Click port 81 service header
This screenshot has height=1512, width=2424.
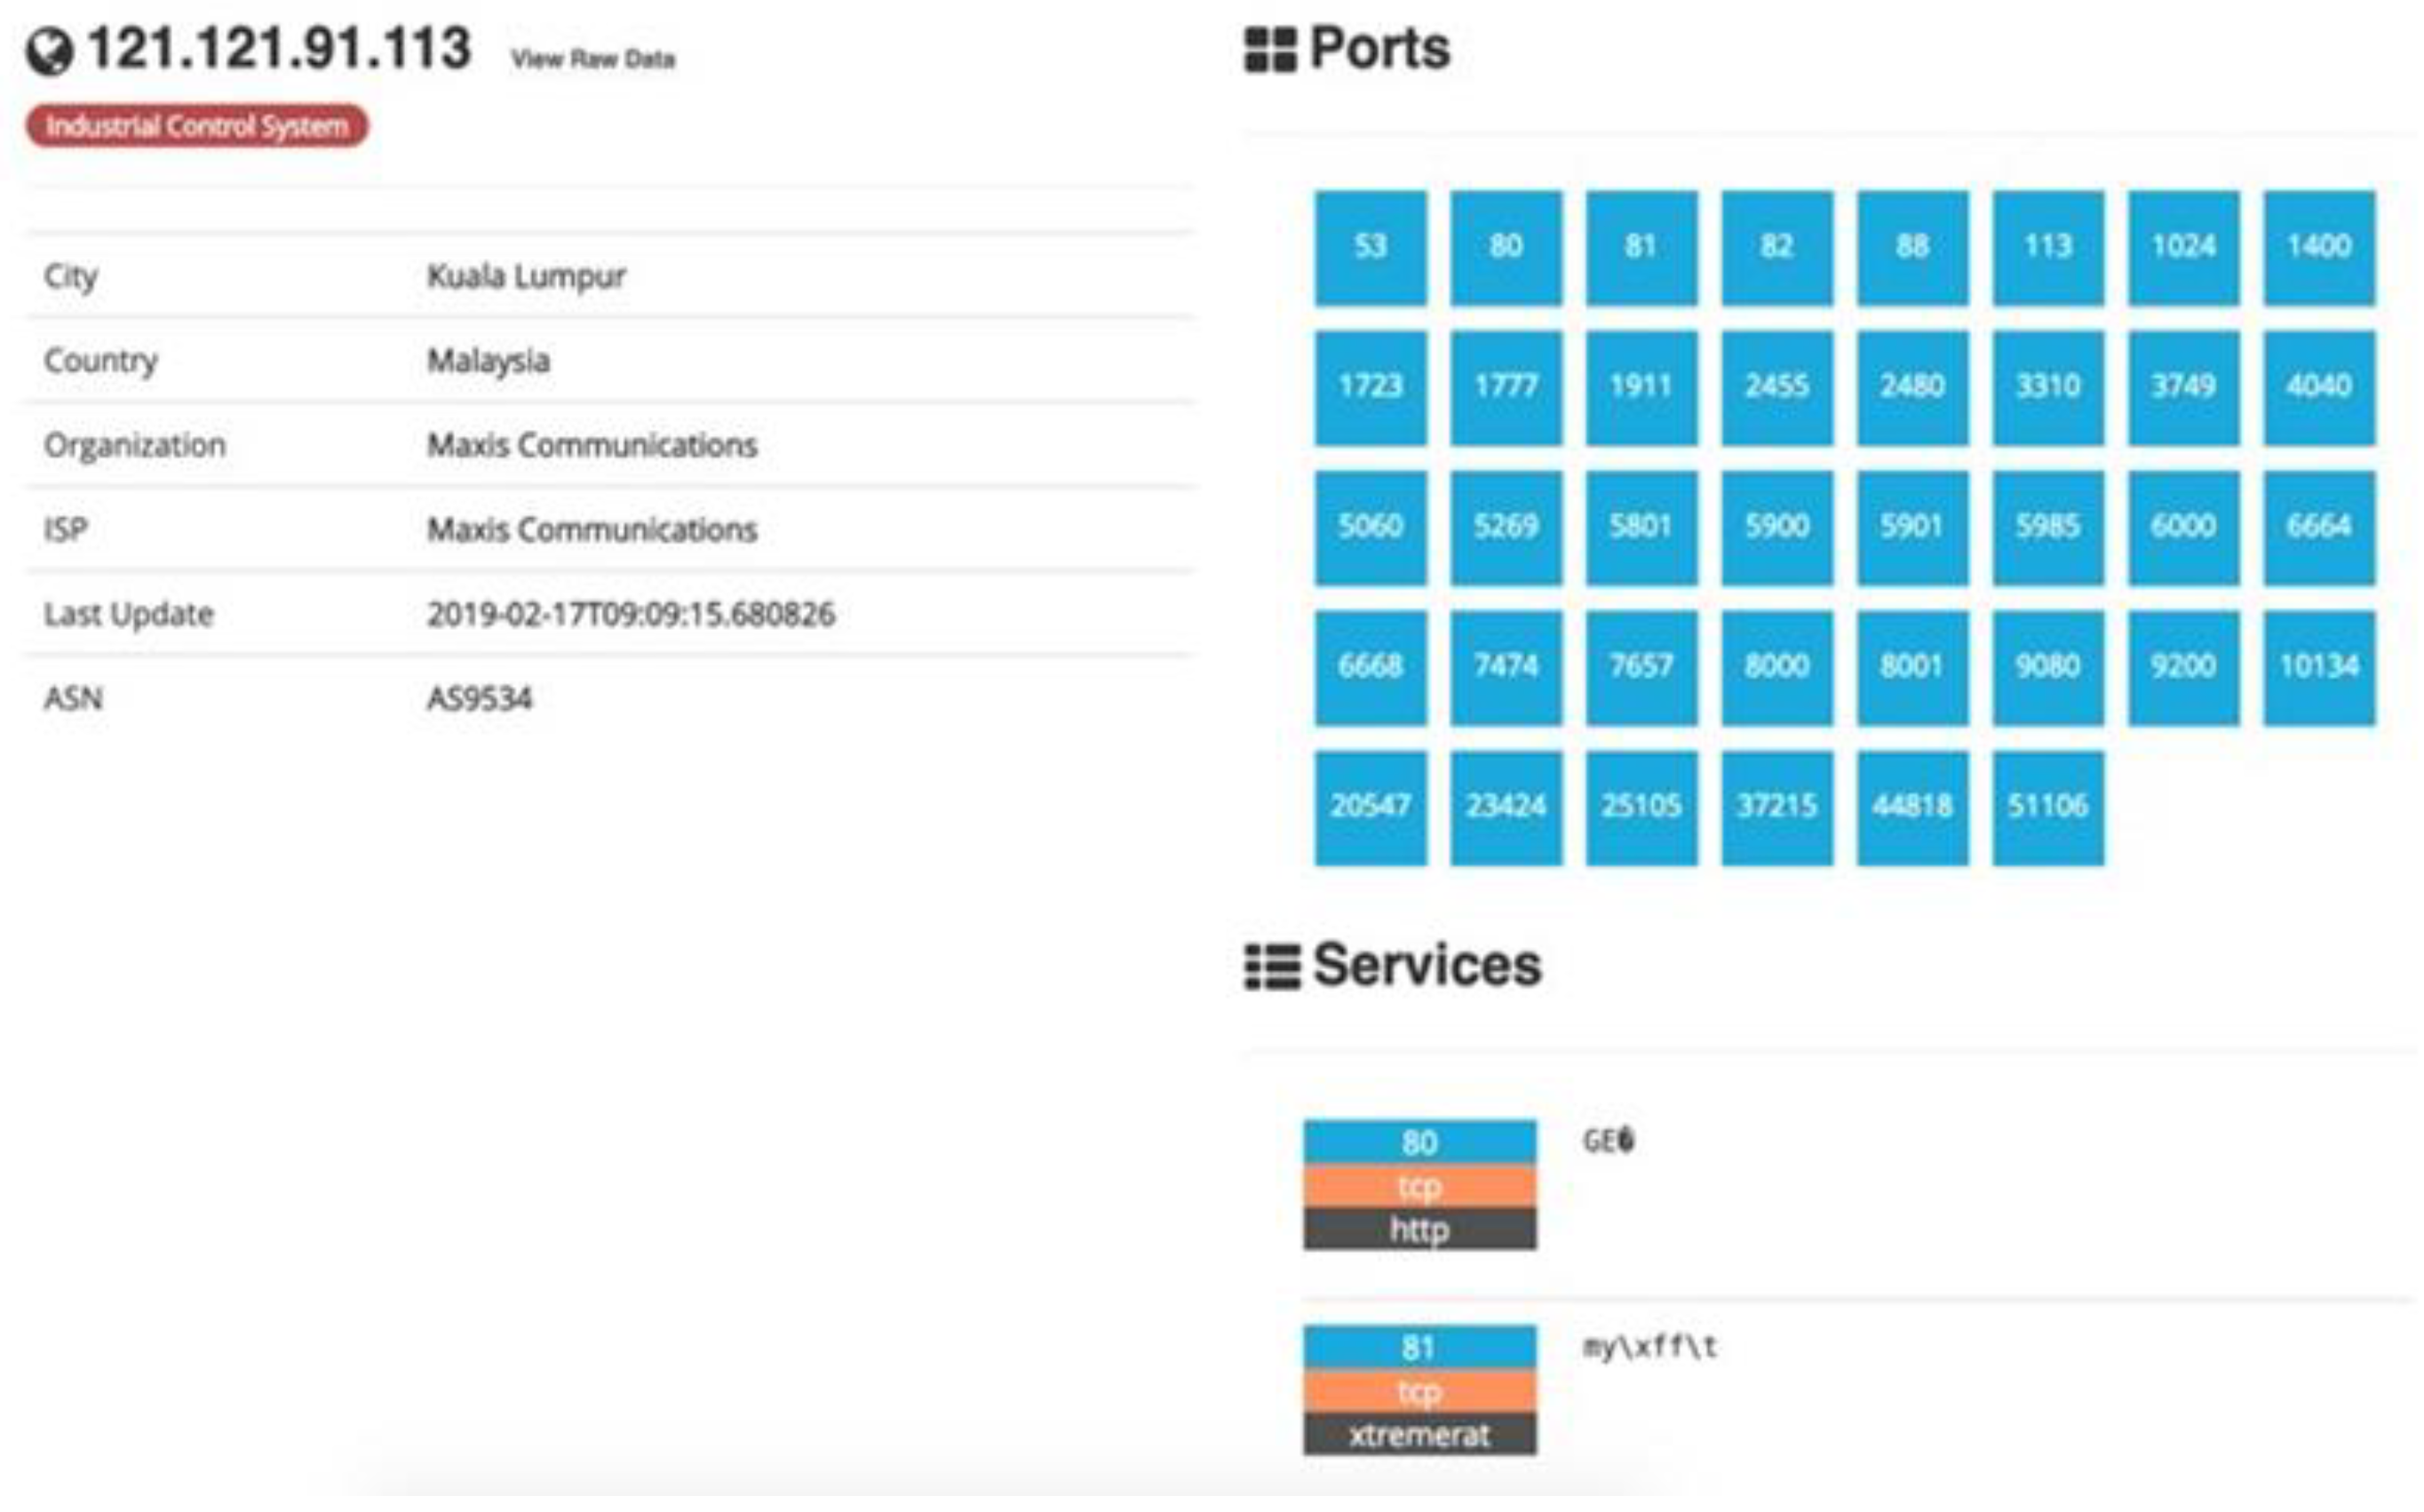coord(1419,1348)
